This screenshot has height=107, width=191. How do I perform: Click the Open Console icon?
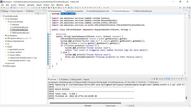pos(179,79)
